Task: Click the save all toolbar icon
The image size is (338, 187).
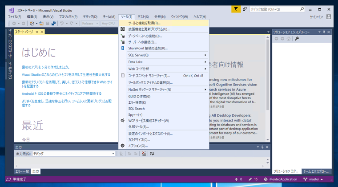Action: 53,24
